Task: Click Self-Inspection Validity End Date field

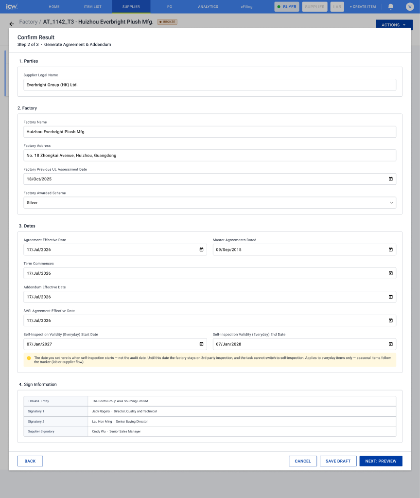Action: pos(304,344)
